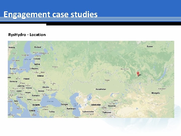
Task: Click the red location pin on the map
Action: (x=138, y=74)
